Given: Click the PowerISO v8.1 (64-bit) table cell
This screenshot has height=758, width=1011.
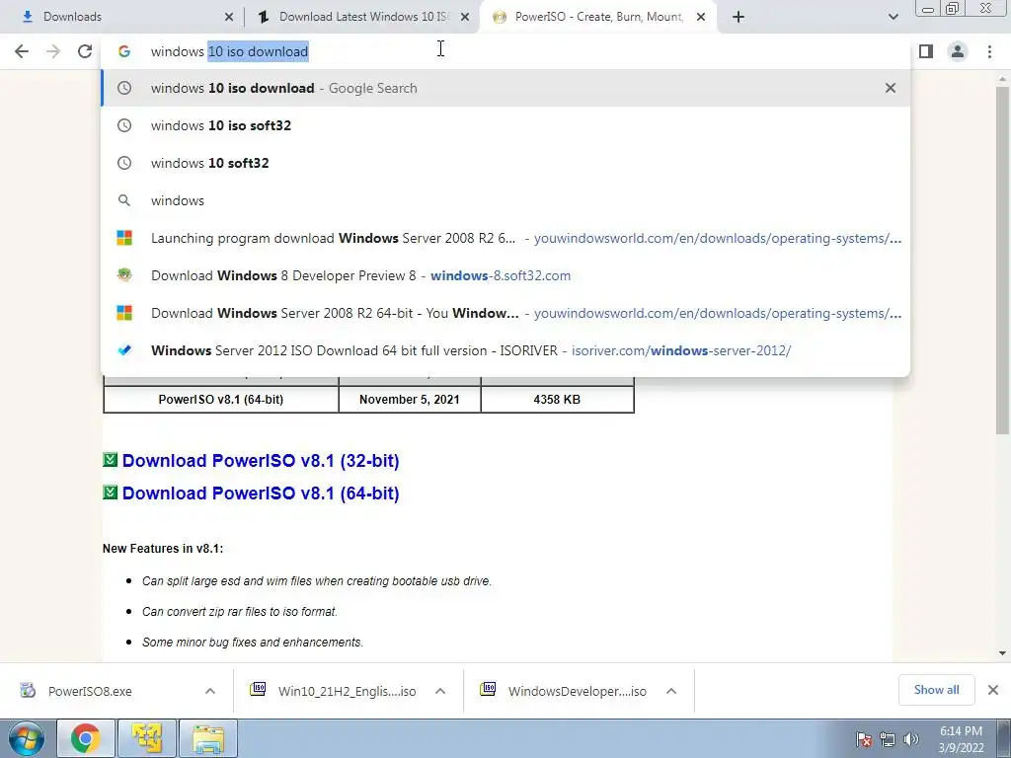Looking at the screenshot, I should tap(221, 400).
